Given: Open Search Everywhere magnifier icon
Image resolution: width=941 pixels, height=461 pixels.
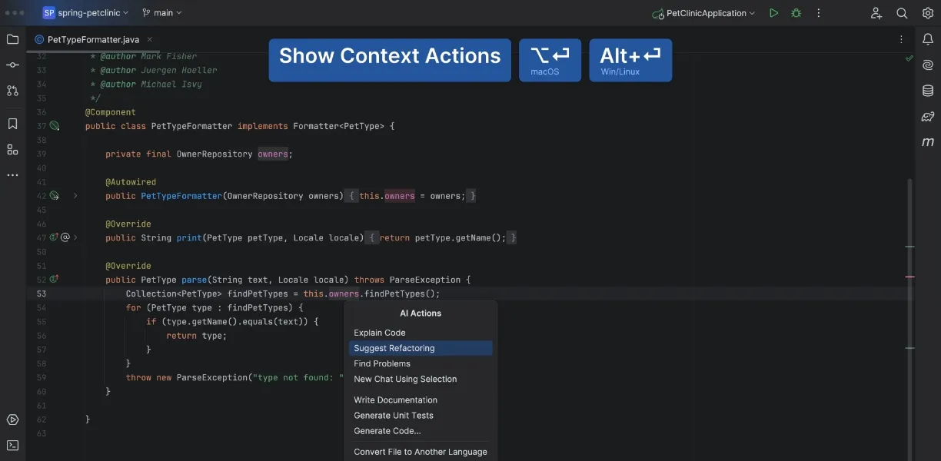Looking at the screenshot, I should point(902,13).
